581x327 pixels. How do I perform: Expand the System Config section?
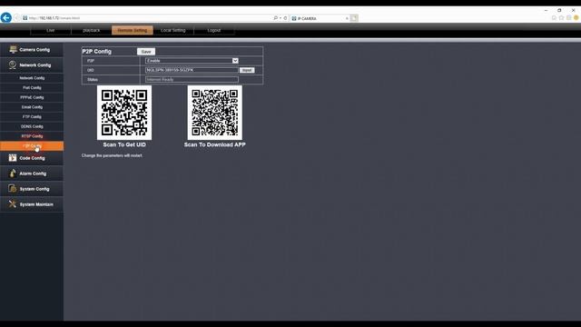[x=32, y=189]
